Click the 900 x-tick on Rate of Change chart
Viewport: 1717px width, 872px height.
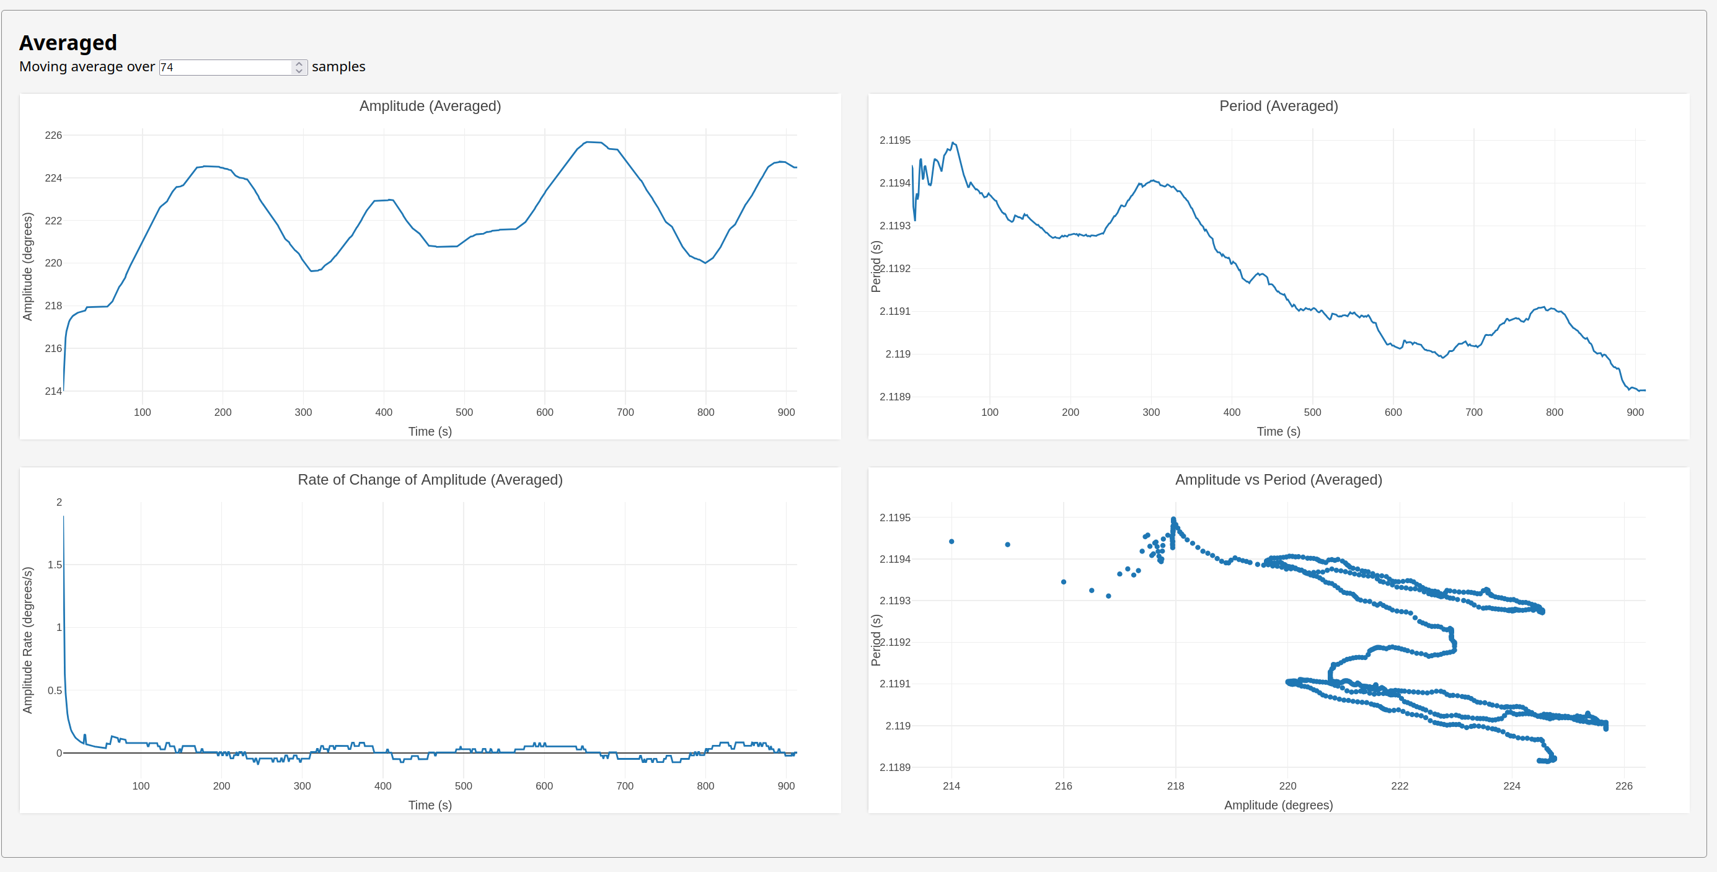(786, 786)
